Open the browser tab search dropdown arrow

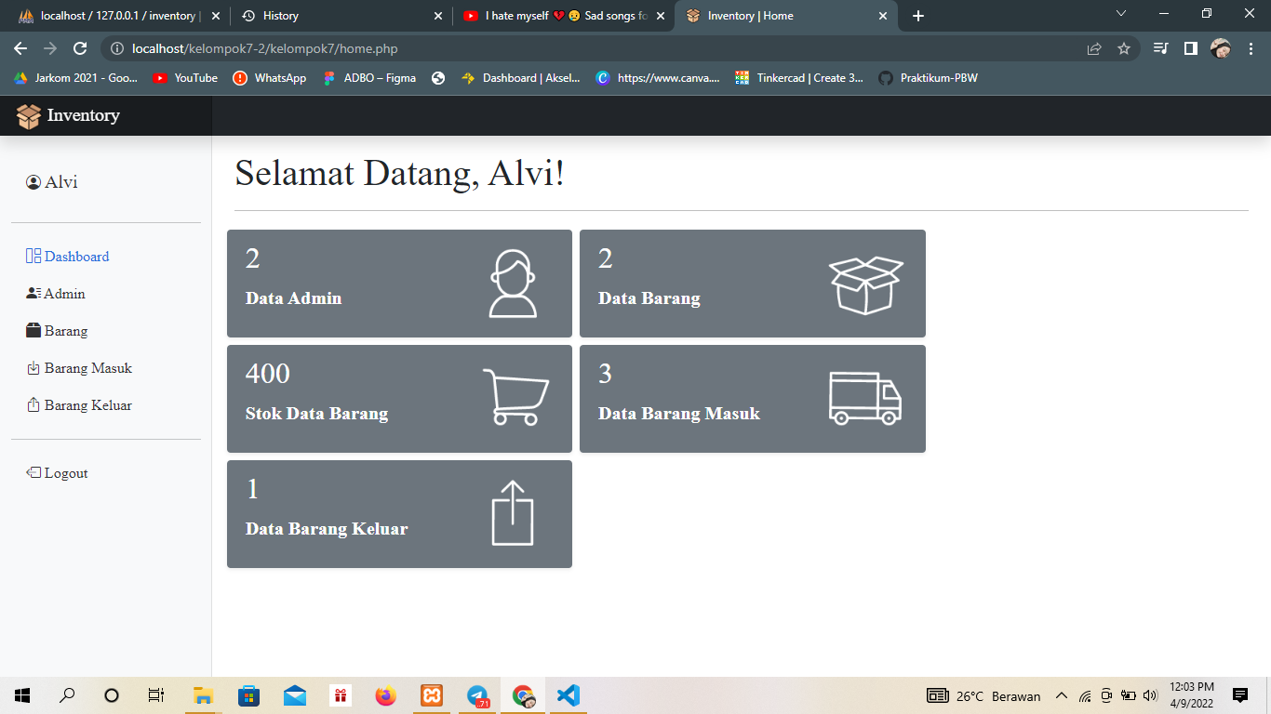[1120, 15]
